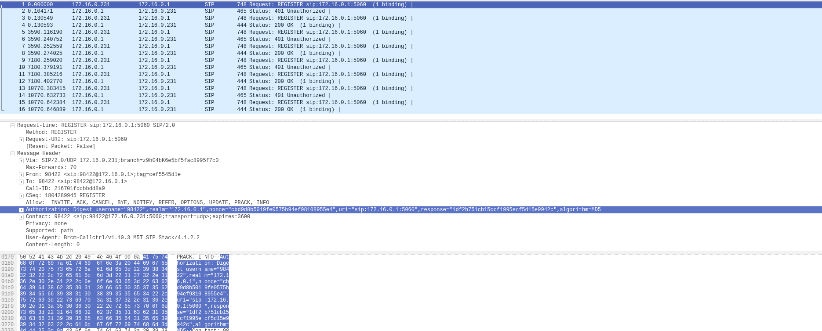Expand the From header field

21,175
